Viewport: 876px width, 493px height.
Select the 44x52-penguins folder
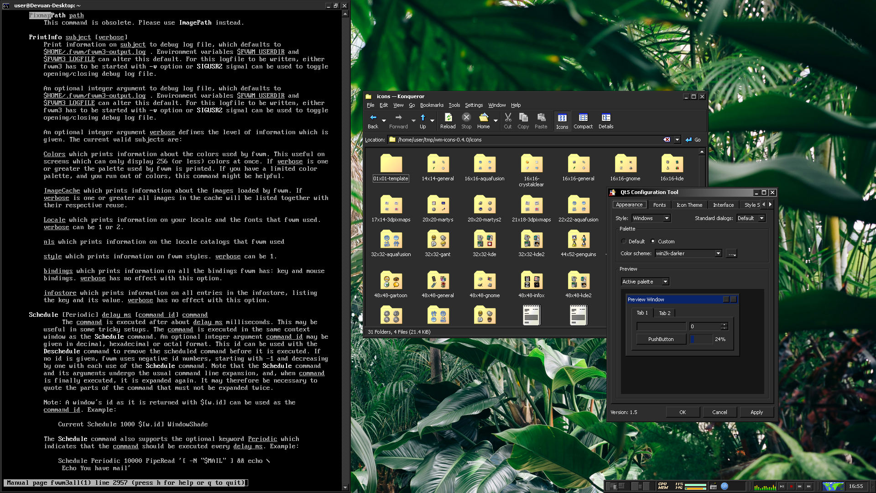point(579,243)
